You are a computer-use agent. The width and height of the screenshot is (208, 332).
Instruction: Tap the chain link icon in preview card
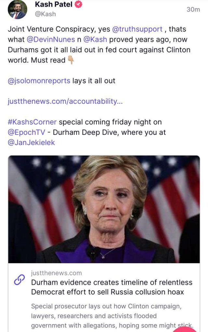point(19,280)
